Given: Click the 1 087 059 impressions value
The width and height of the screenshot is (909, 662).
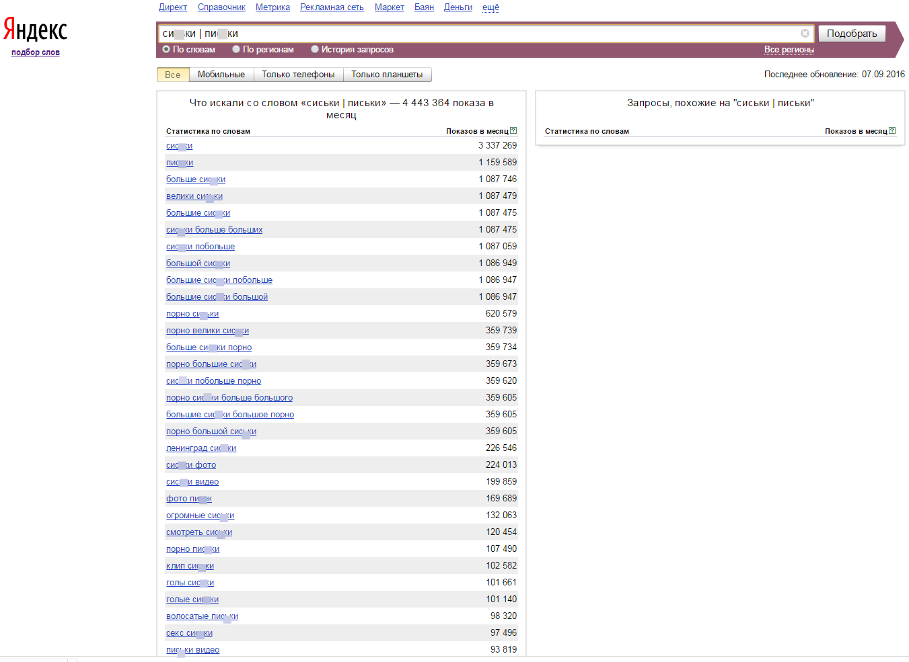Looking at the screenshot, I should (x=498, y=247).
